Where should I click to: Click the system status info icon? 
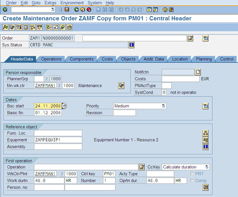click(x=131, y=45)
